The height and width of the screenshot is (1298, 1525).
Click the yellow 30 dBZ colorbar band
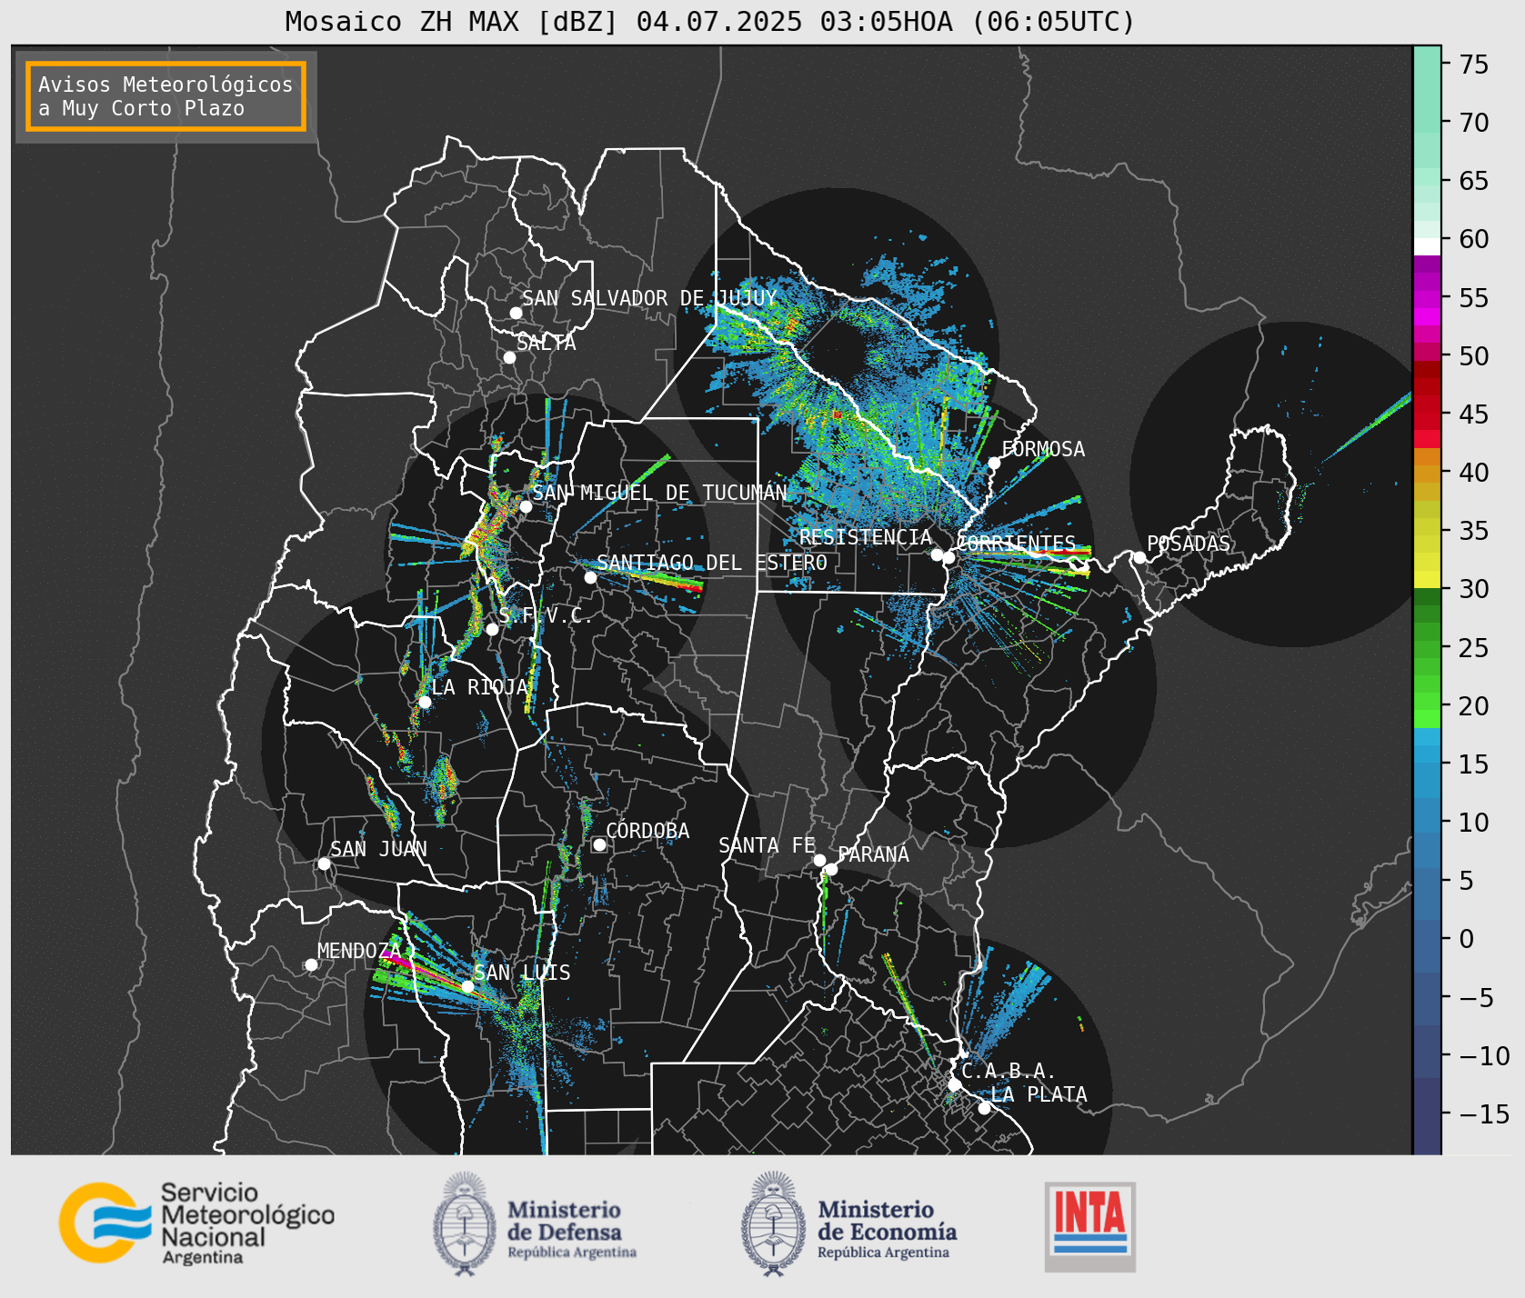click(x=1427, y=579)
